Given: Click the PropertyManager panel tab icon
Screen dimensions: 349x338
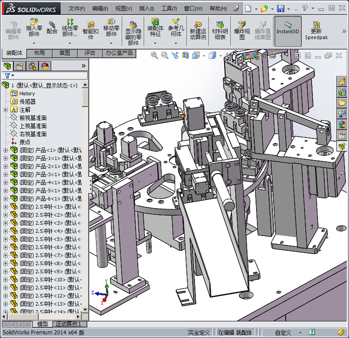Looking at the screenshot, I should pos(20,66).
